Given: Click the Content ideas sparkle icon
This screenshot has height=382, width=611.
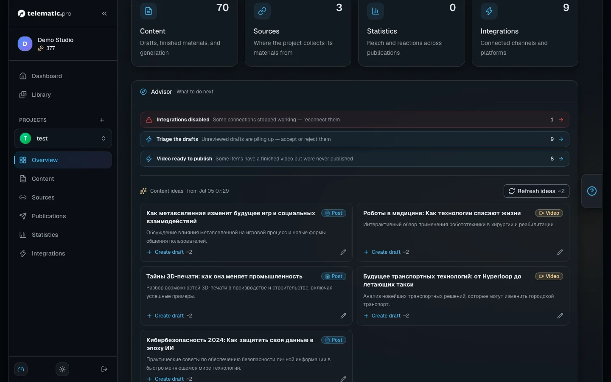Looking at the screenshot, I should click(x=143, y=191).
